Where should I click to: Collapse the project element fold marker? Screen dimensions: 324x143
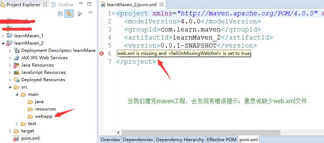(113, 13)
